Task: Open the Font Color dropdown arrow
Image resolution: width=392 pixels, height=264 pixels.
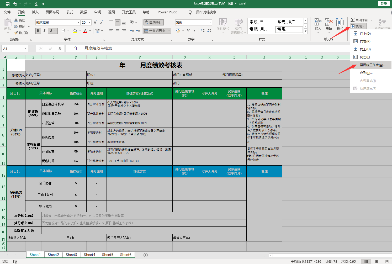Action: click(x=90, y=31)
